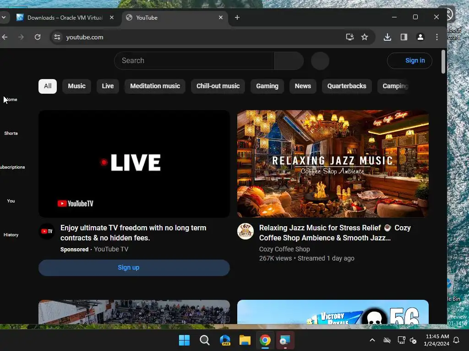Open Cozy Coffee Shop channel name link
This screenshot has width=469, height=351.
tap(284, 249)
